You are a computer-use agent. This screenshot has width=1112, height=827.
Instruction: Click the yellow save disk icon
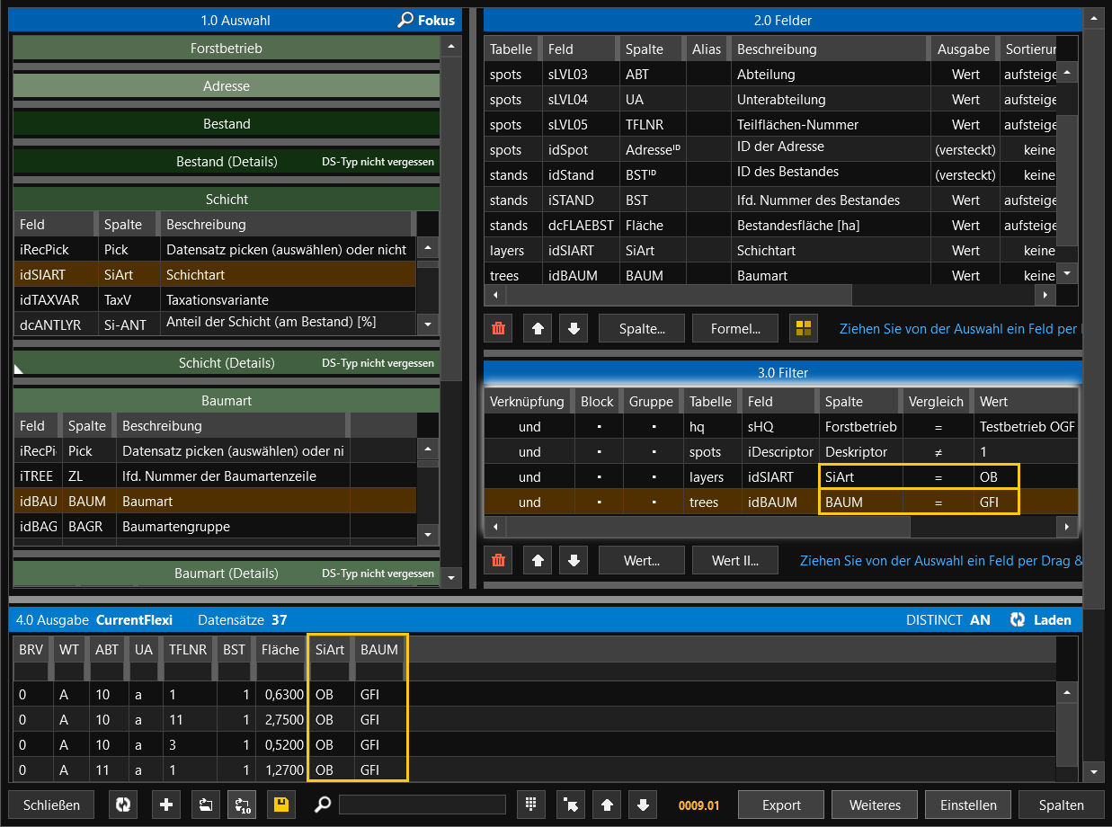(281, 805)
